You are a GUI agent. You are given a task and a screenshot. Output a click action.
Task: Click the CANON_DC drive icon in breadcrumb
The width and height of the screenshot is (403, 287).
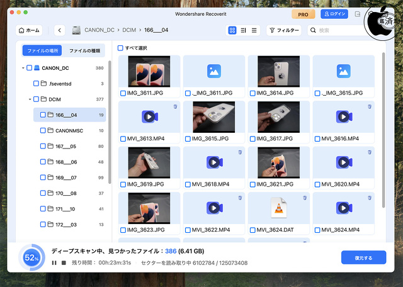(76, 30)
